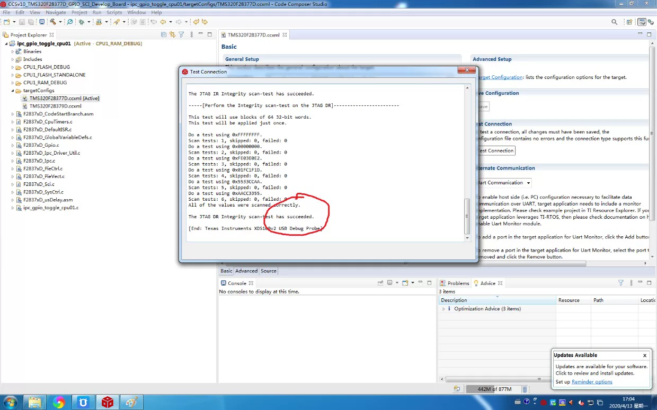The width and height of the screenshot is (657, 410).
Task: Open File Explorer from taskbar
Action: [35, 402]
